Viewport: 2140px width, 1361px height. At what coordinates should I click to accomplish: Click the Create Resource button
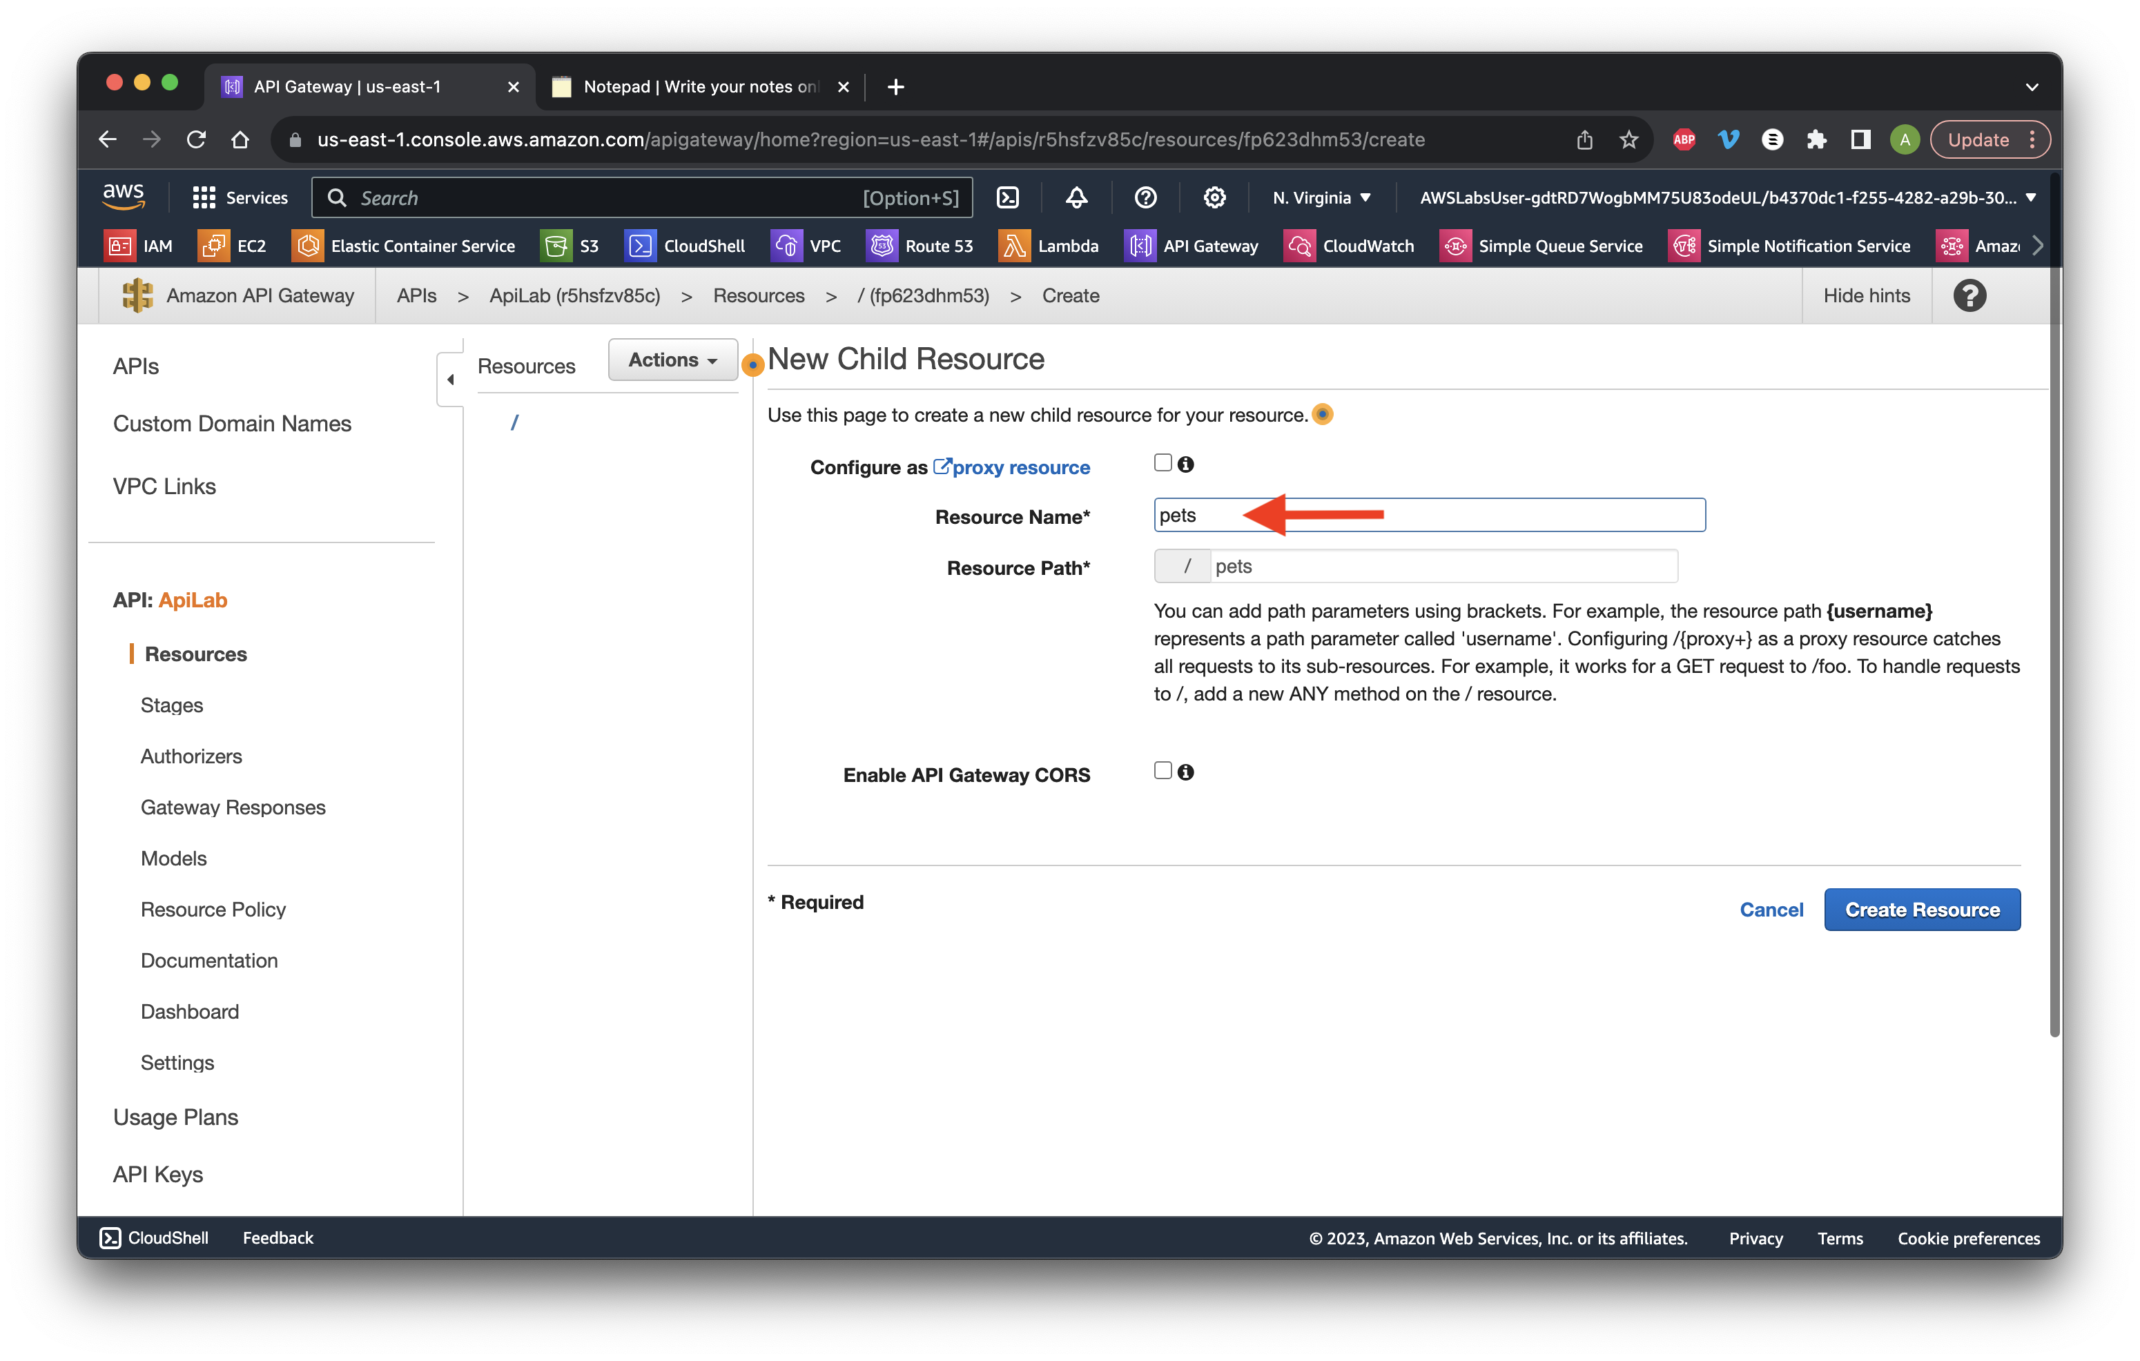[x=1921, y=909]
